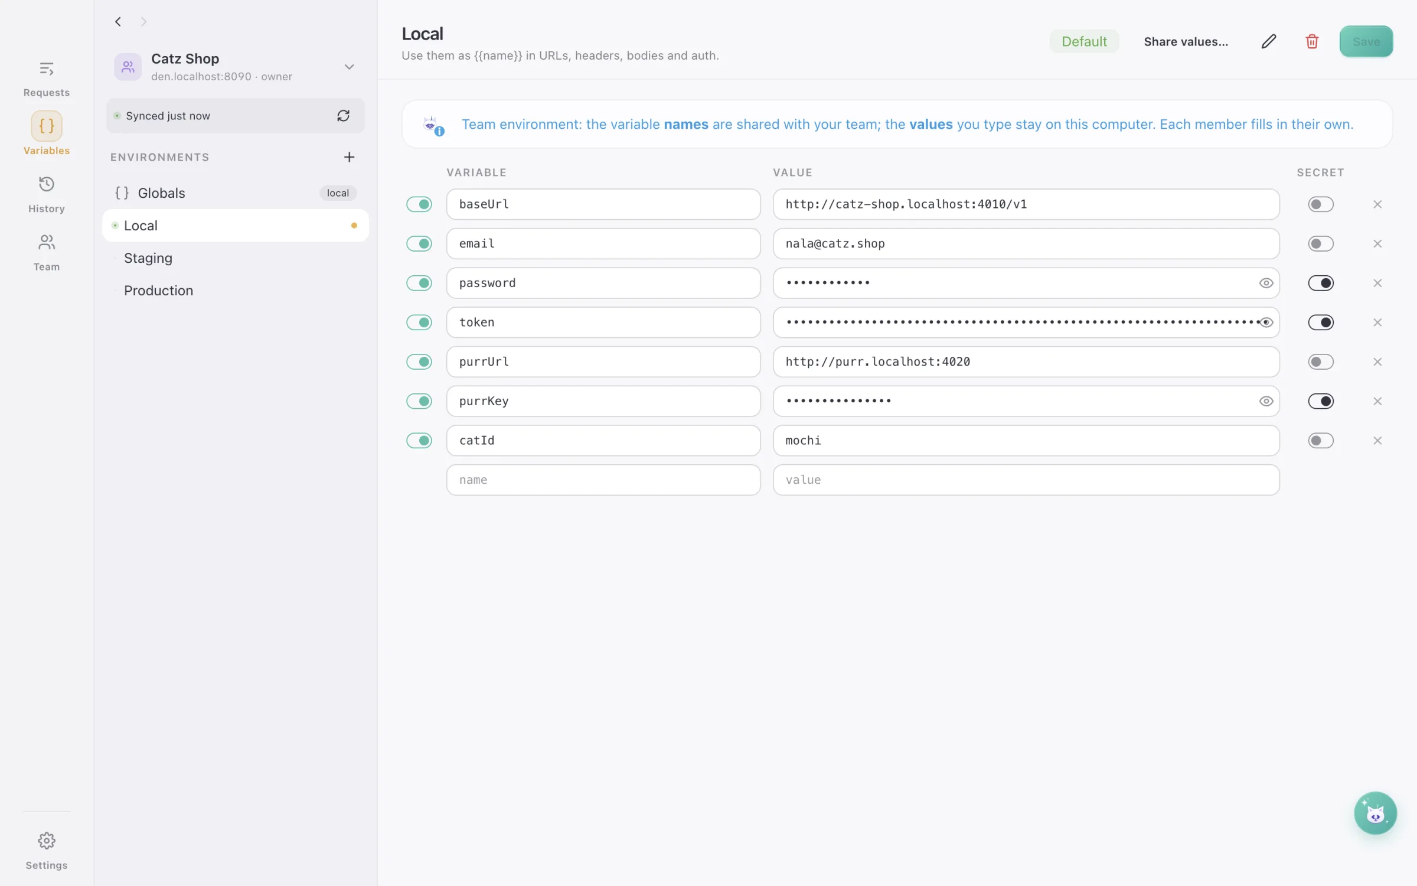The image size is (1417, 886).
Task: Open the Variables section icon
Action: [x=46, y=125]
